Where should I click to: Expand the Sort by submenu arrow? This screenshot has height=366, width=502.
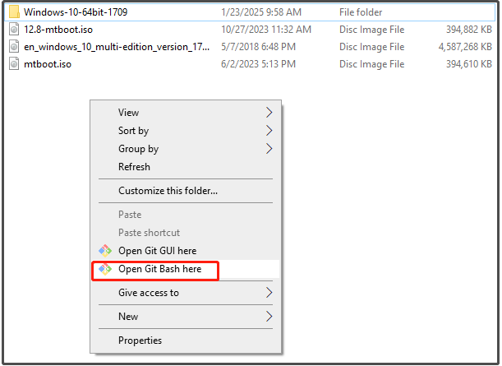tap(269, 131)
